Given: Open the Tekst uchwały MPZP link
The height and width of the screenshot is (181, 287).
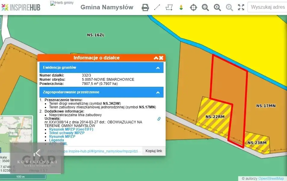Looking at the screenshot, I should click(67, 133).
